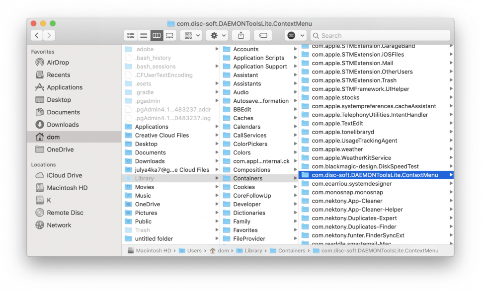Click Users in the path bar

pos(191,250)
